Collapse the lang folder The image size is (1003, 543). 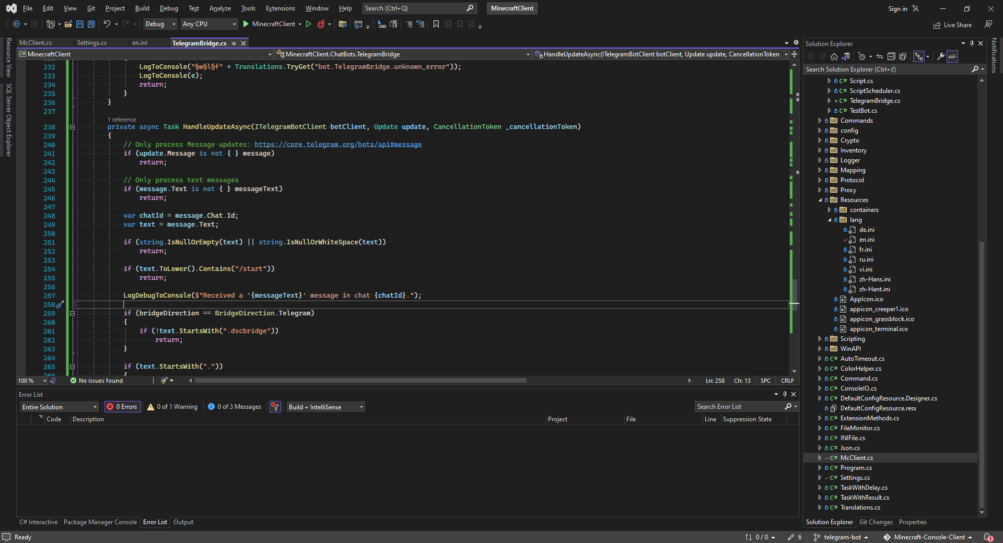pyautogui.click(x=830, y=220)
